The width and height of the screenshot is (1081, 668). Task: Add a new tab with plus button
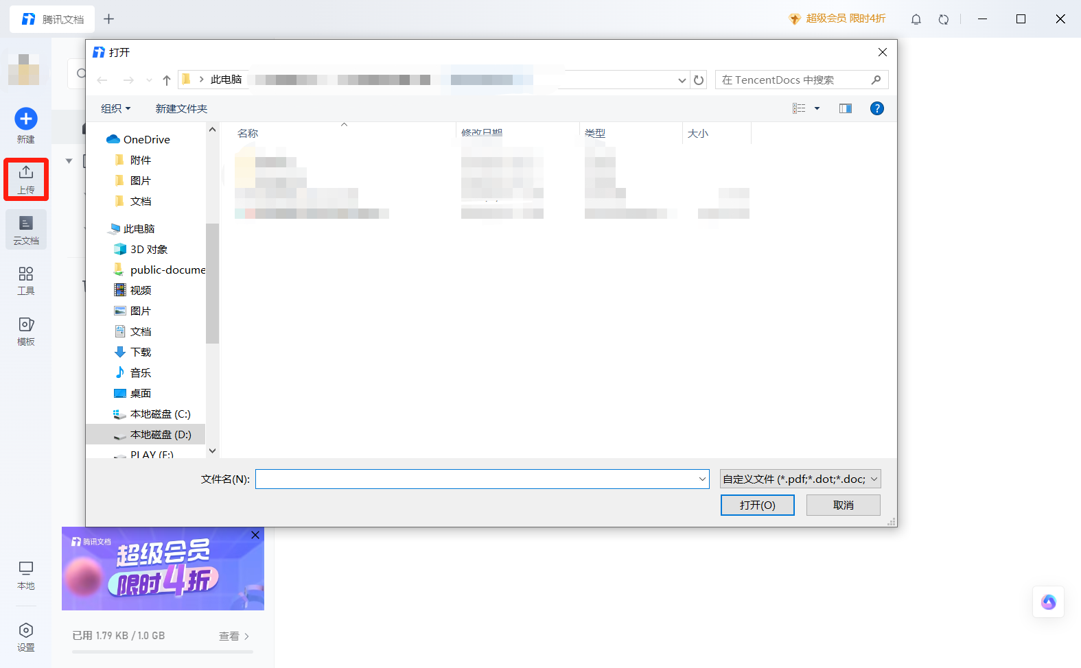[108, 19]
